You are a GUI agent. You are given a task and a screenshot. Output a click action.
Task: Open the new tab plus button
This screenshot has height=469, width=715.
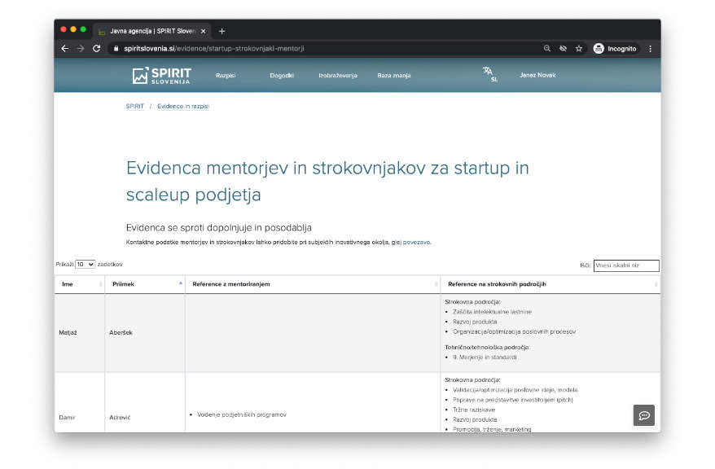222,31
